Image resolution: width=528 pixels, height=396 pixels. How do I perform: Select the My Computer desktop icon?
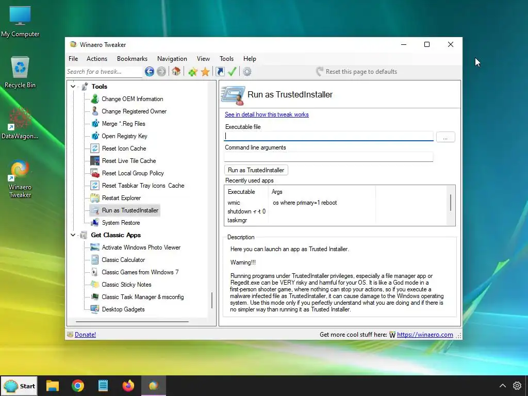point(20,21)
